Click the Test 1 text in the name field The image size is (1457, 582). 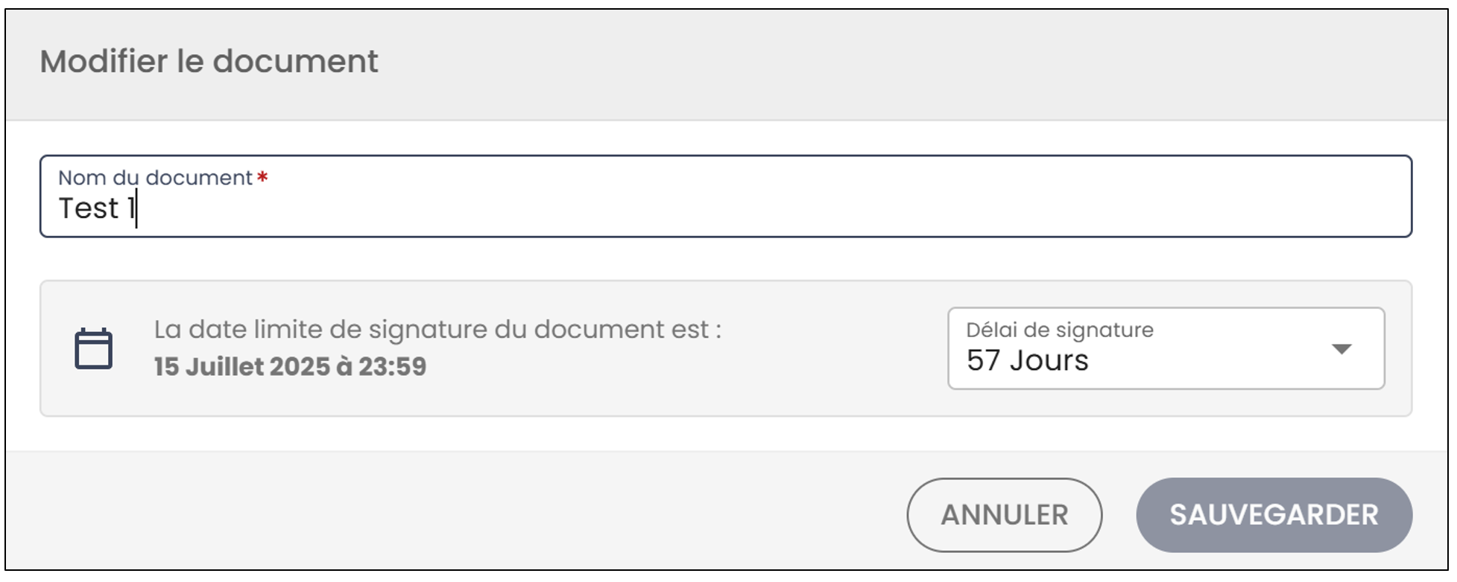(x=98, y=208)
